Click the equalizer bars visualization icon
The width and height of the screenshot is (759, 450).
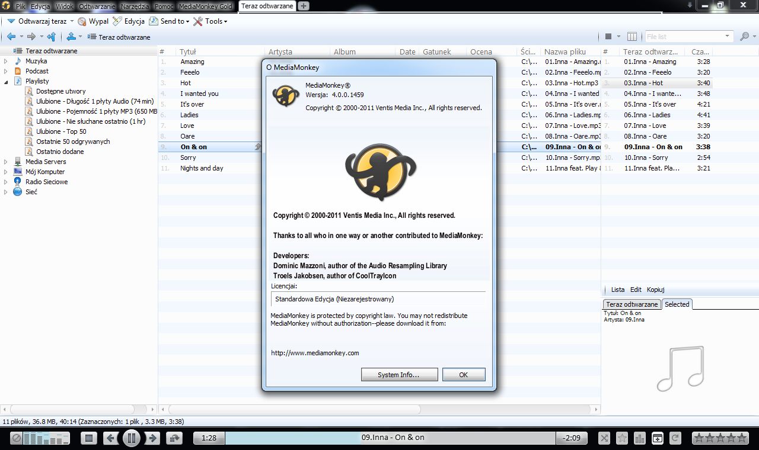tap(46, 438)
